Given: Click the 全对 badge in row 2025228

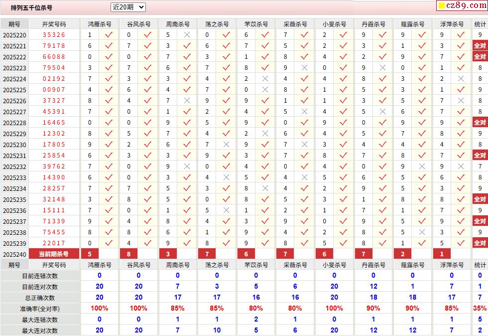Looking at the screenshot, I should point(480,123).
